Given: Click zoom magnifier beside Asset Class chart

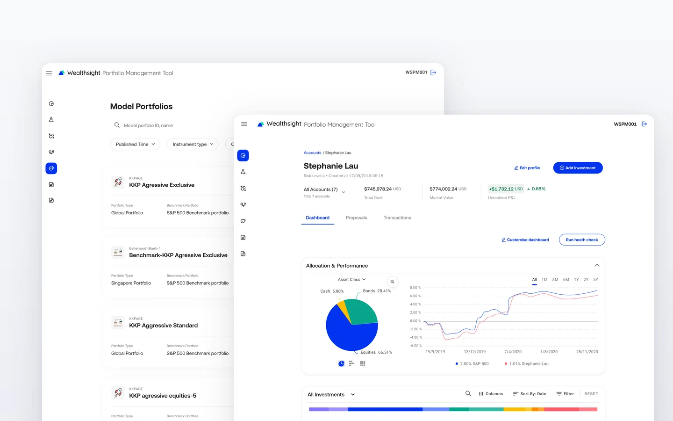Looking at the screenshot, I should (x=393, y=282).
